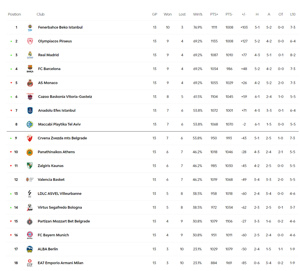Click the Fenerbahce Beko Istanbul club logo
The image size is (300, 271).
[30, 27]
